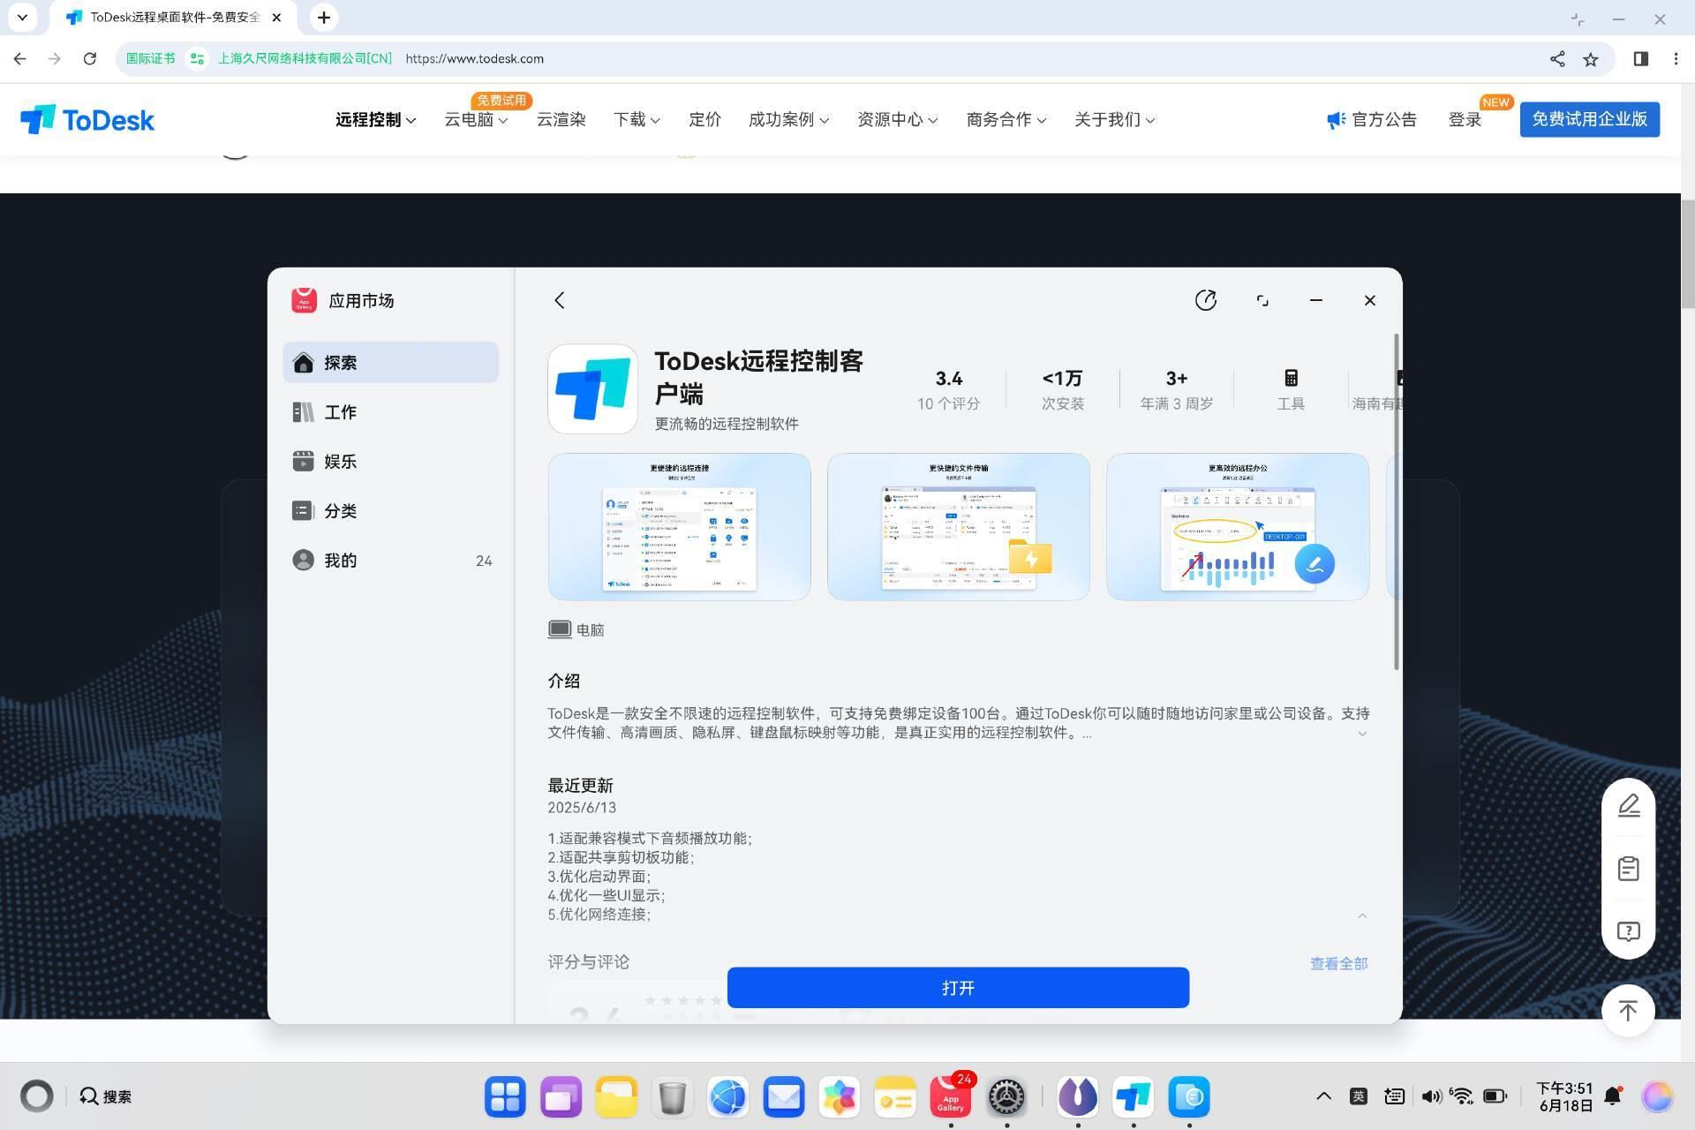1695x1130 pixels.
Task: Open 定价 website page
Action: [704, 119]
